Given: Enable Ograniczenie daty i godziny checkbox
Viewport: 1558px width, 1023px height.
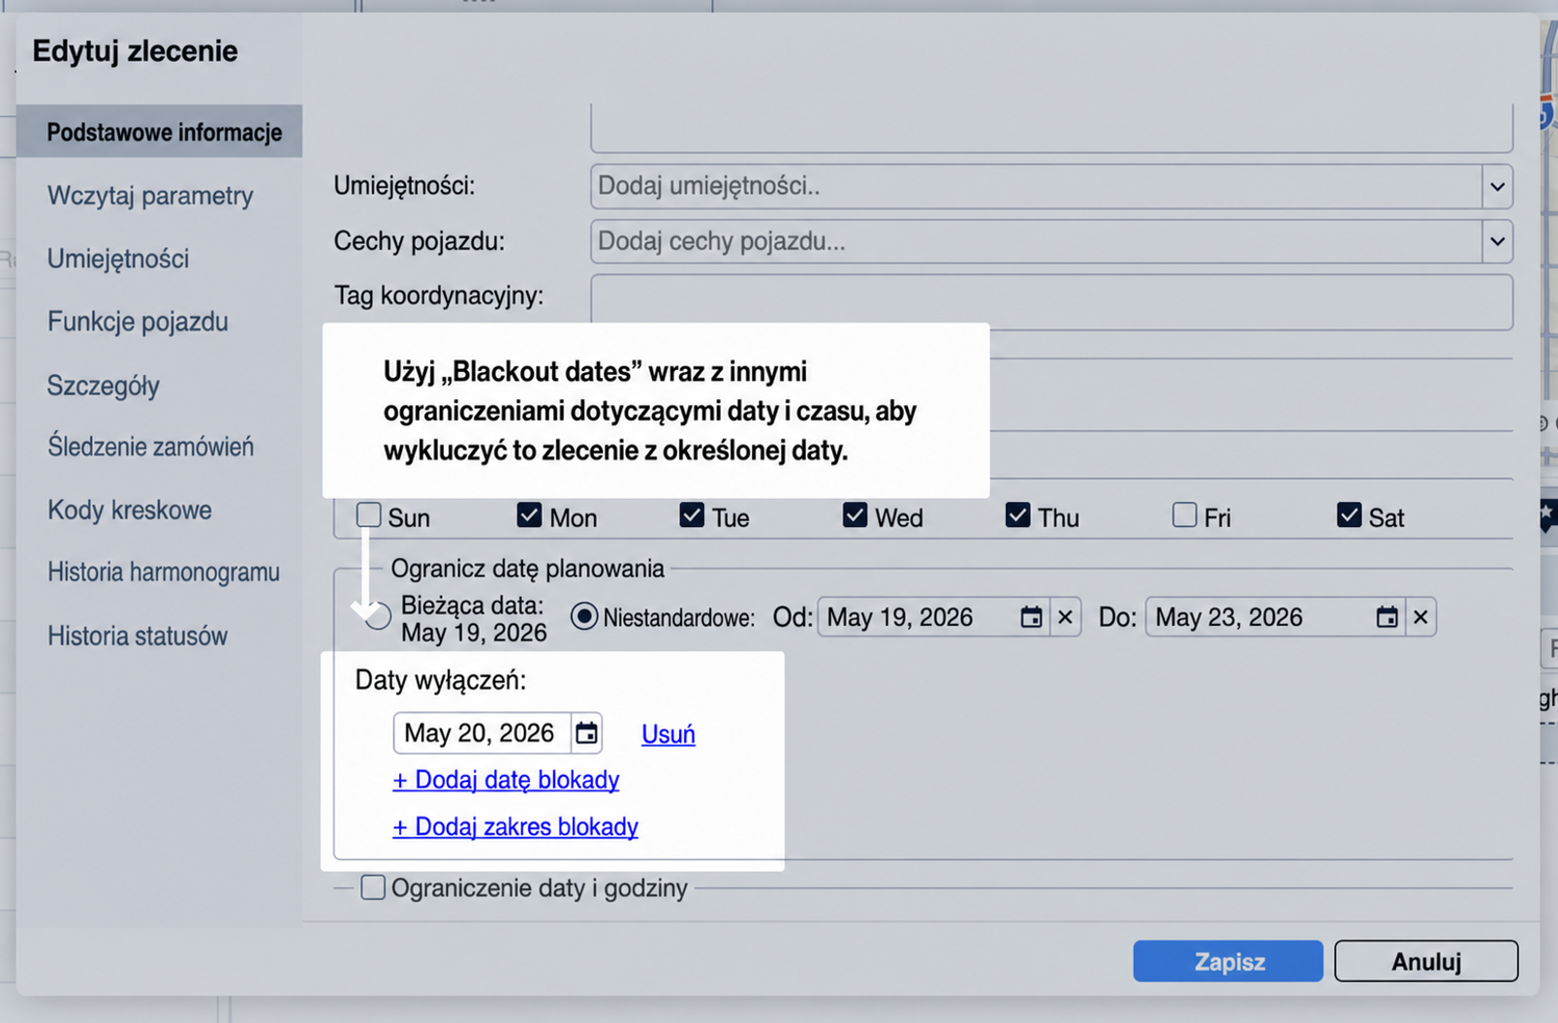Looking at the screenshot, I should coord(373,887).
